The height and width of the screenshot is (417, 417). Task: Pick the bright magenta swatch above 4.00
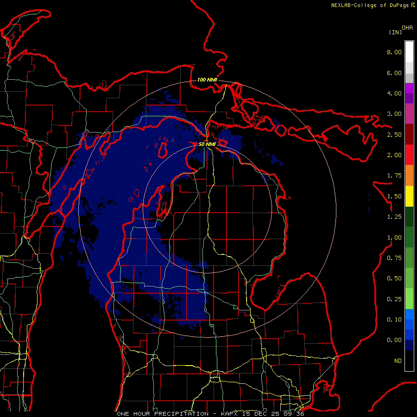pyautogui.click(x=409, y=88)
